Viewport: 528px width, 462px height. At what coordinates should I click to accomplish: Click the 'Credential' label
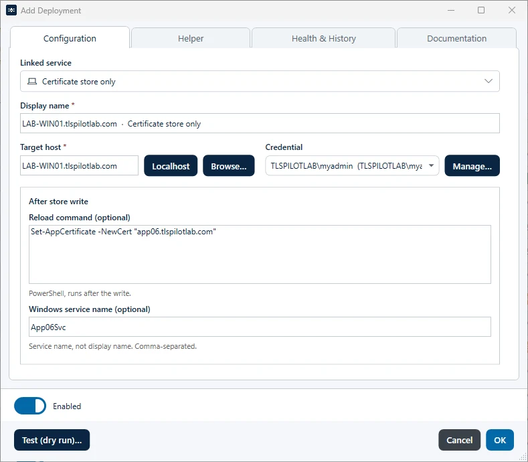coord(284,147)
